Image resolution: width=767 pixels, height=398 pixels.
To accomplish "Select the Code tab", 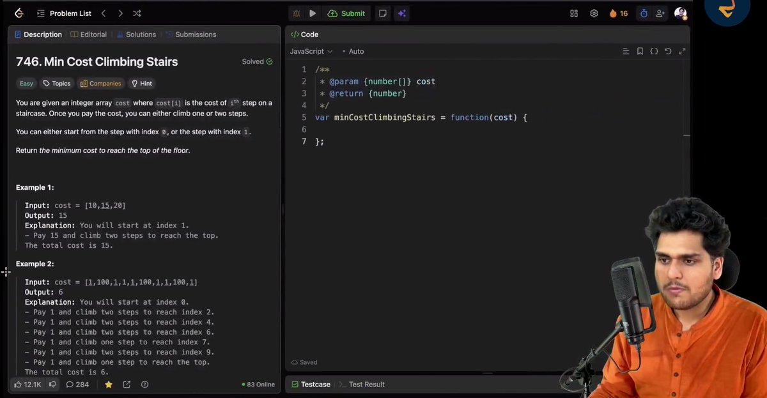I will click(304, 34).
